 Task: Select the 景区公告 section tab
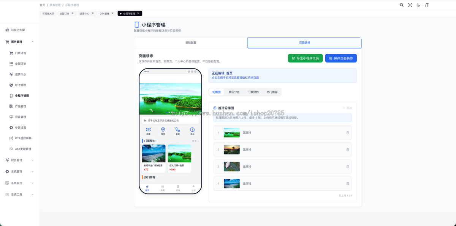234,92
